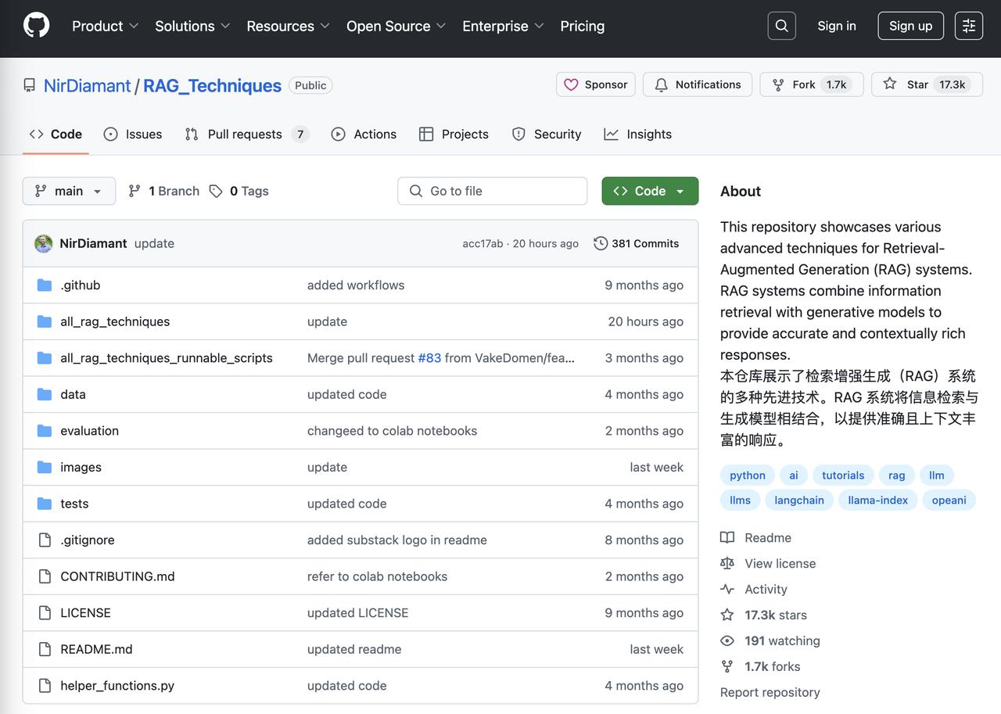This screenshot has height=714, width=1001.
Task: Open CONTRIBUTING.md file name
Action: click(x=117, y=576)
